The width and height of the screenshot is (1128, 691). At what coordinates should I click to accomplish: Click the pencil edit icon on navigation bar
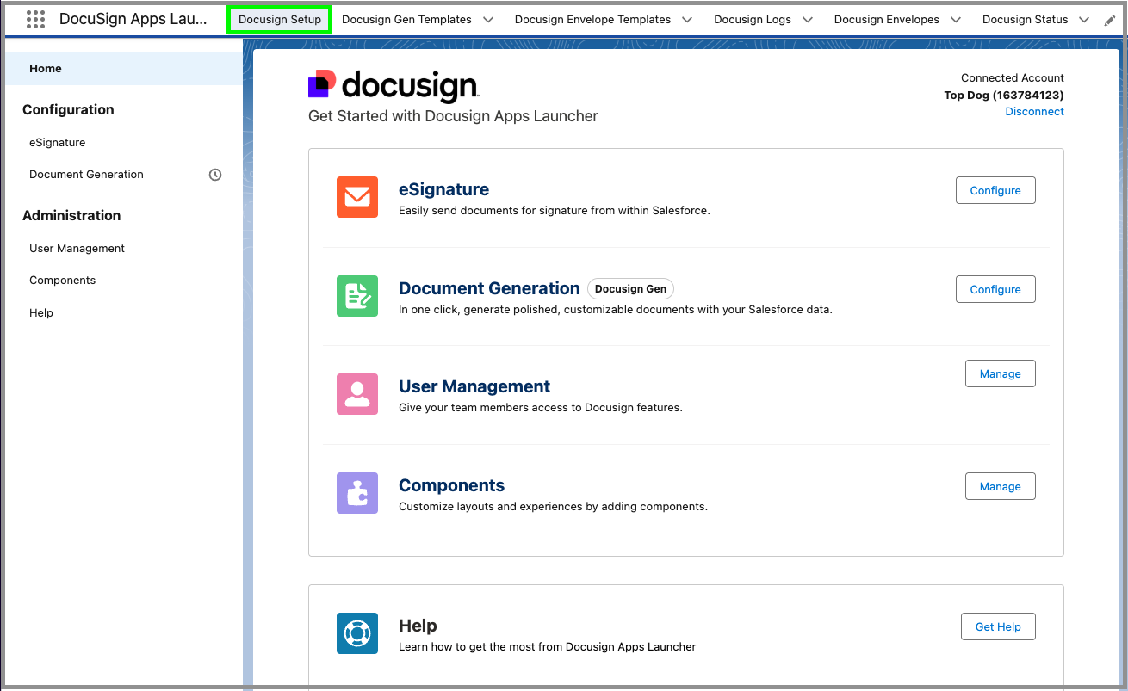[x=1110, y=19]
